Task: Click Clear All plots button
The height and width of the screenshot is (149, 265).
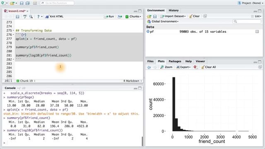Action: [x=208, y=67]
